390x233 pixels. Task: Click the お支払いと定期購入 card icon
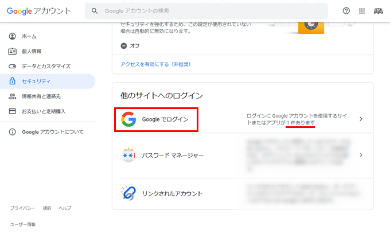pyautogui.click(x=12, y=111)
